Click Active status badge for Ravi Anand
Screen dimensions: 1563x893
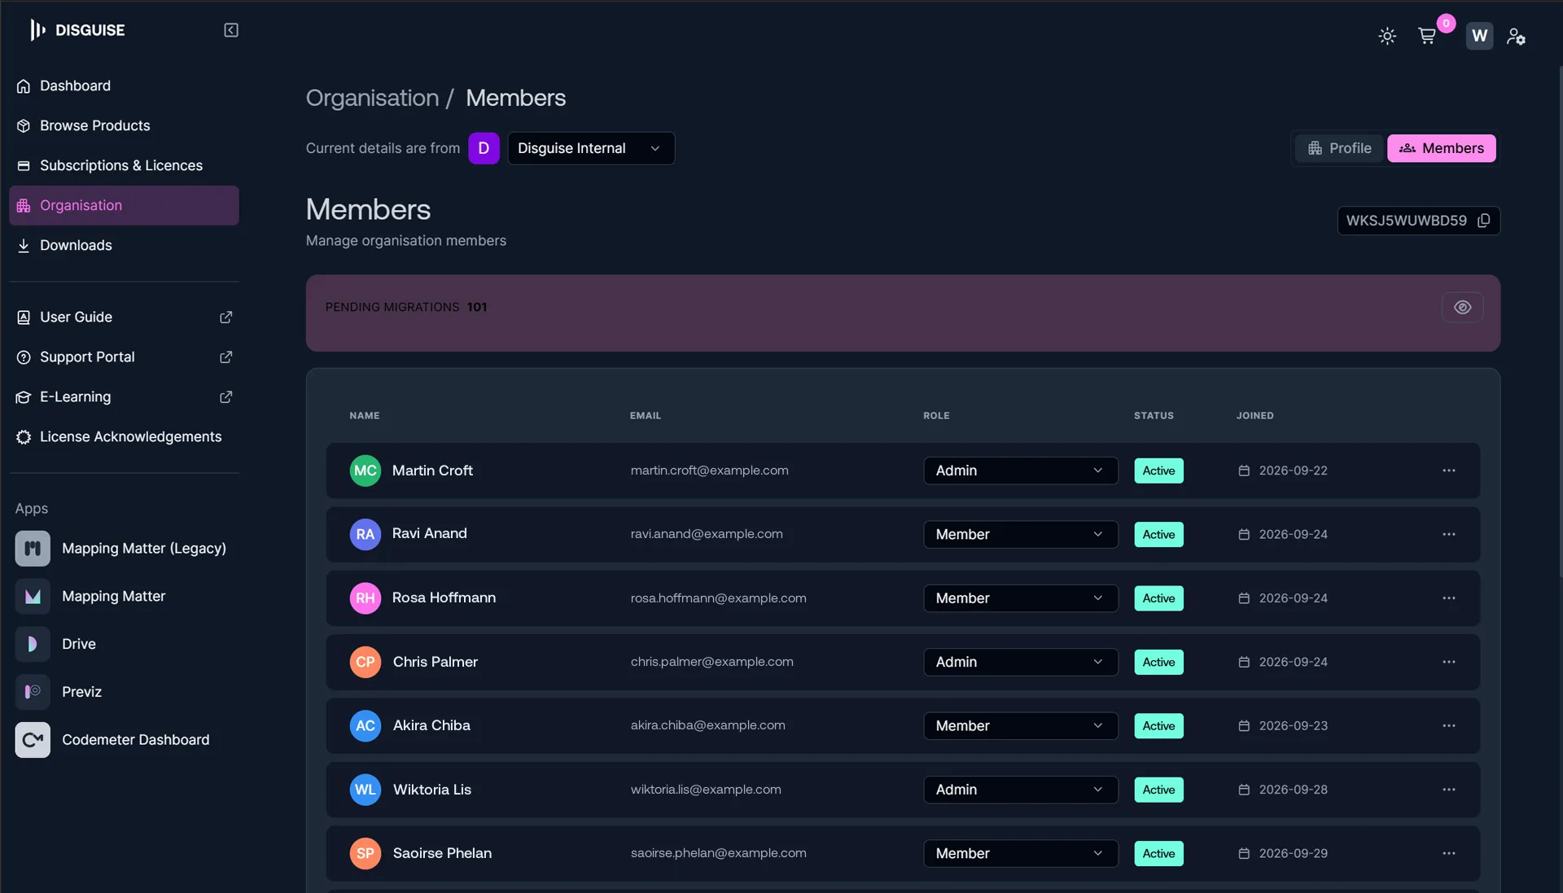1158,535
